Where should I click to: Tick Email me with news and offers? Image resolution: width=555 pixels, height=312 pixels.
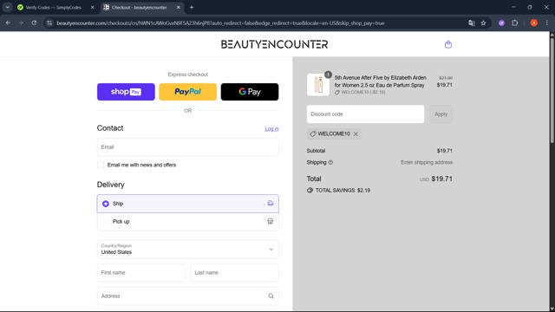tap(101, 165)
